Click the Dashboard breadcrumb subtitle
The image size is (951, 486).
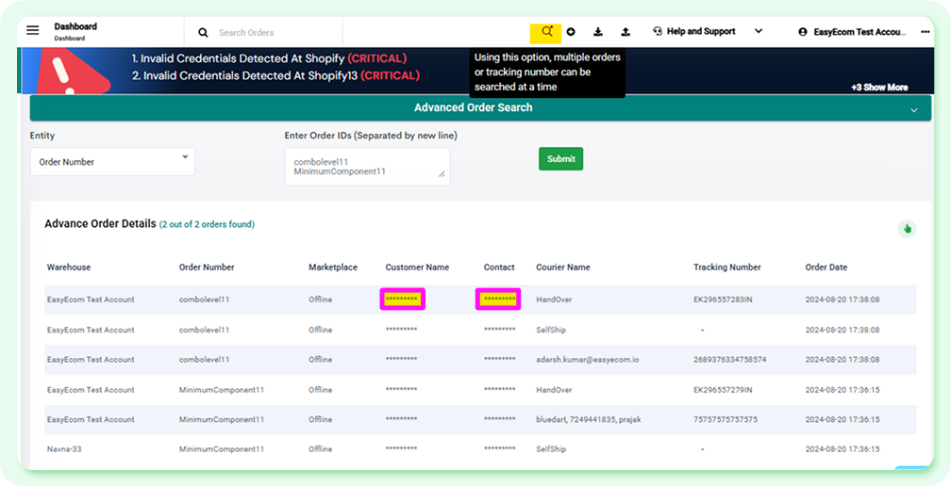(x=70, y=38)
